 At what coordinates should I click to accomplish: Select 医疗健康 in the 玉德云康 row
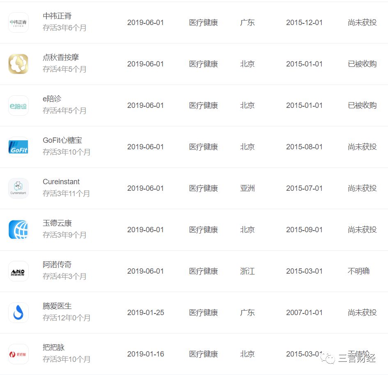[x=203, y=230]
